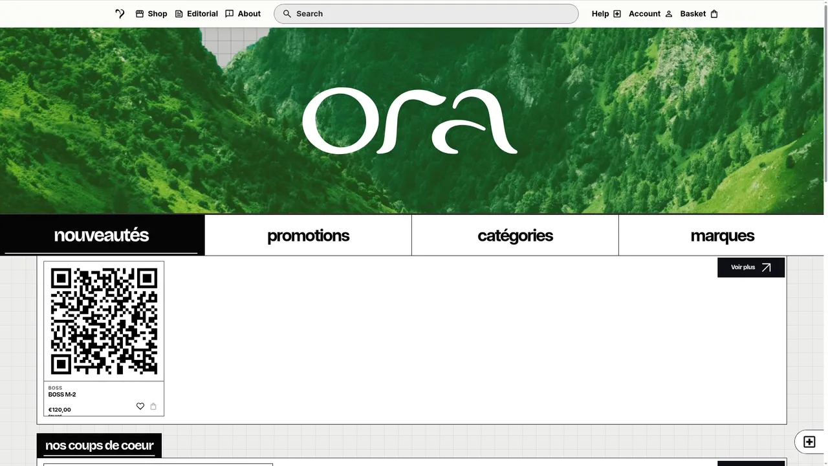828x466 pixels.
Task: Add BOSS M-2 to wishlist with heart
Action: coord(140,406)
